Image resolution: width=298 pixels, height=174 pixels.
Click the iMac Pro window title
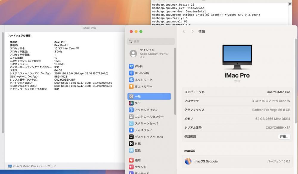click(x=89, y=28)
